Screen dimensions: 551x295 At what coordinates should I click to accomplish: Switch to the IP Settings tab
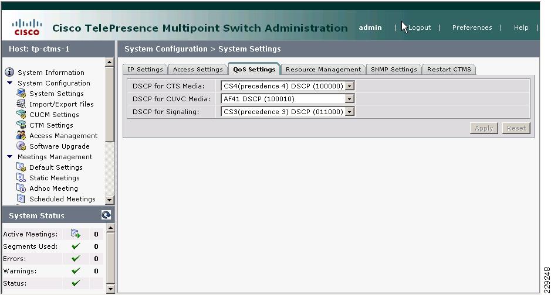coord(145,70)
